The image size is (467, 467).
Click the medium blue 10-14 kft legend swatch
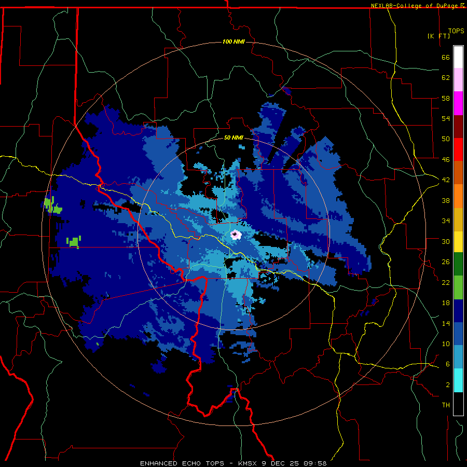pyautogui.click(x=458, y=334)
